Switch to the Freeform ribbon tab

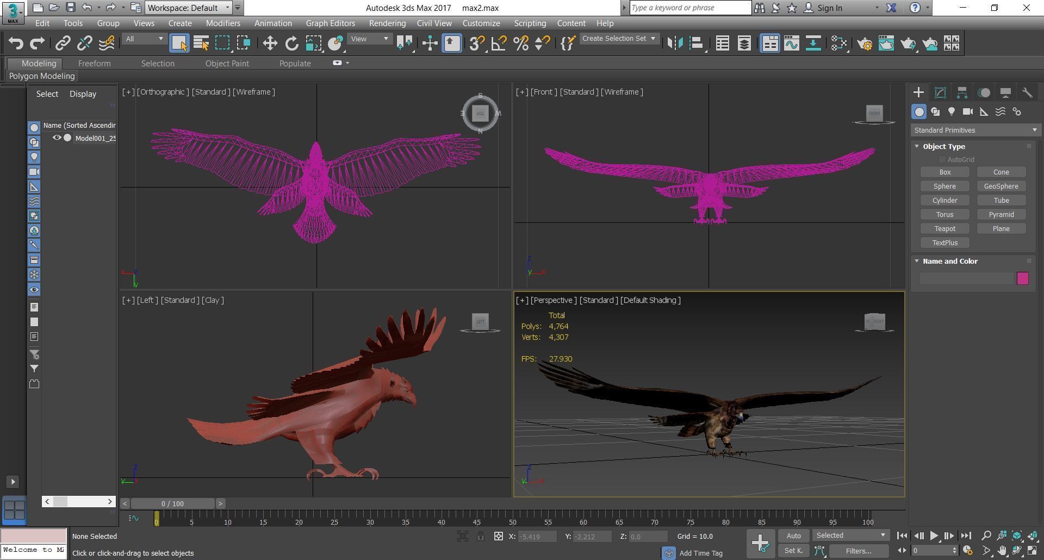click(x=94, y=63)
